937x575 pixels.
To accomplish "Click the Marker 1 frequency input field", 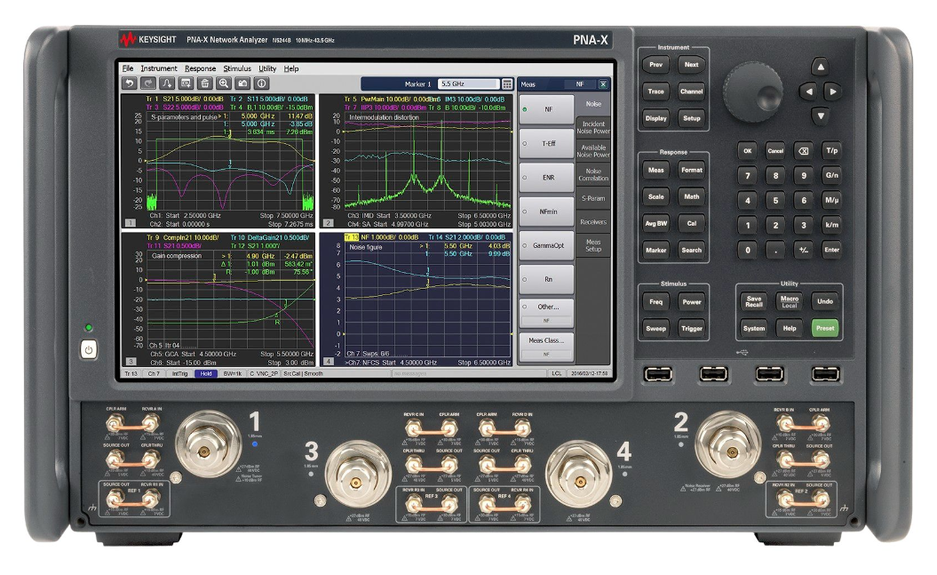I will 469,84.
